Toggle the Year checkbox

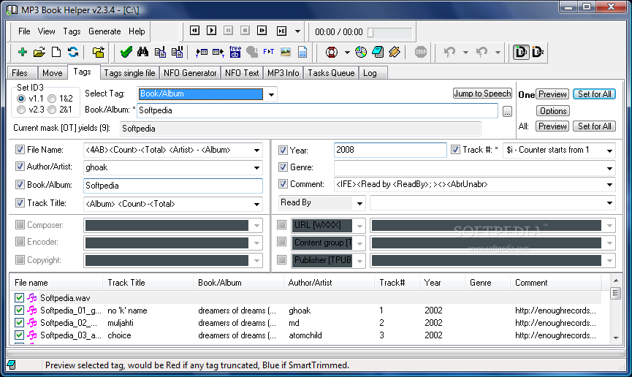283,151
